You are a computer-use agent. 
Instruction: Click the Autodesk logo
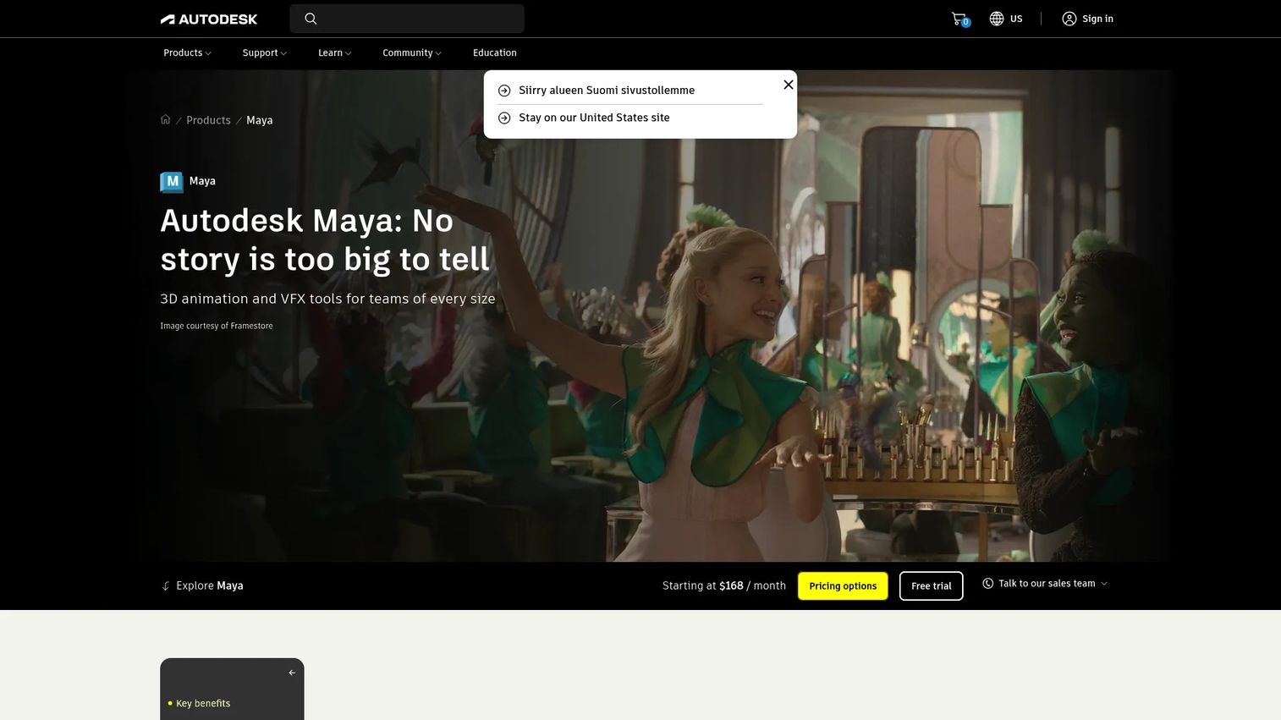[x=209, y=19]
